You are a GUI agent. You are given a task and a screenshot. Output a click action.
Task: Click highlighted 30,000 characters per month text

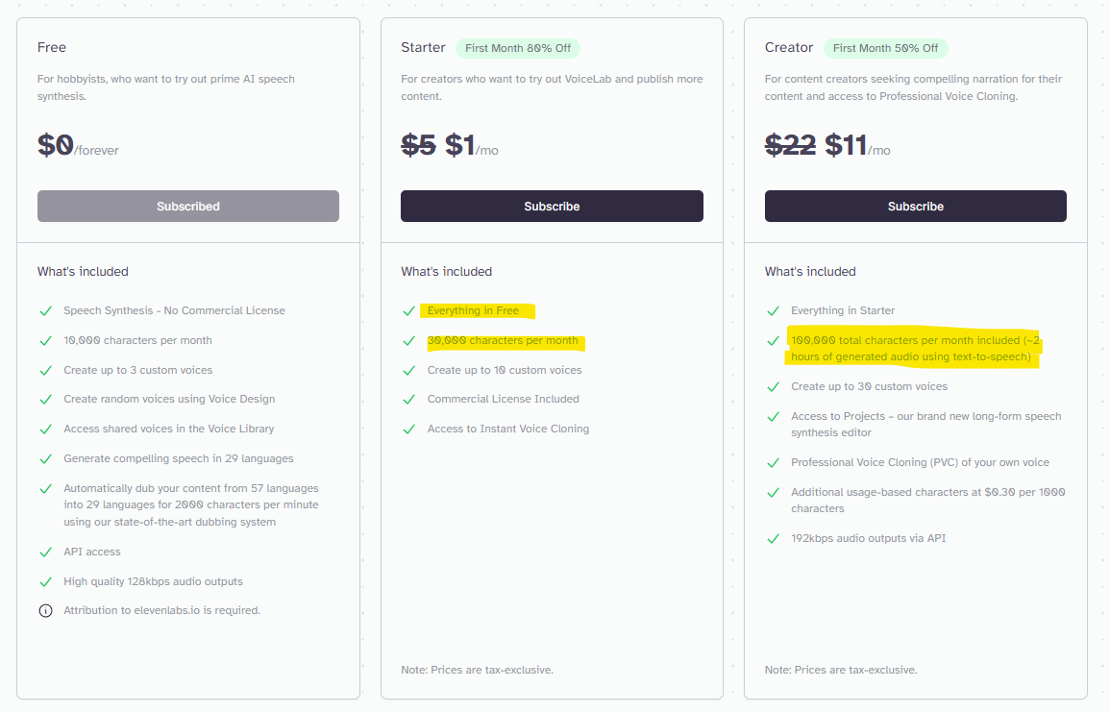503,340
